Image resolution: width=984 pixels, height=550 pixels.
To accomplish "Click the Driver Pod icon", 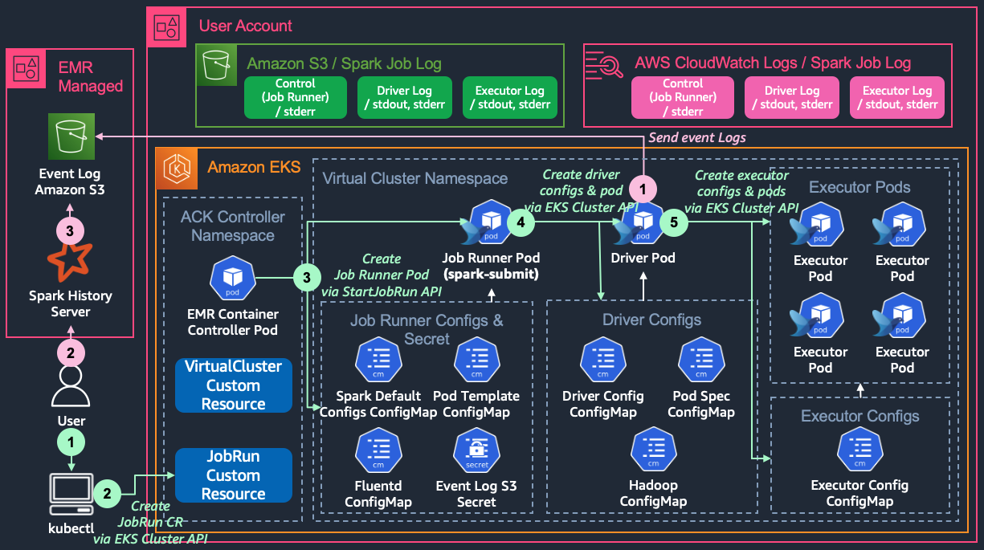I will [639, 224].
